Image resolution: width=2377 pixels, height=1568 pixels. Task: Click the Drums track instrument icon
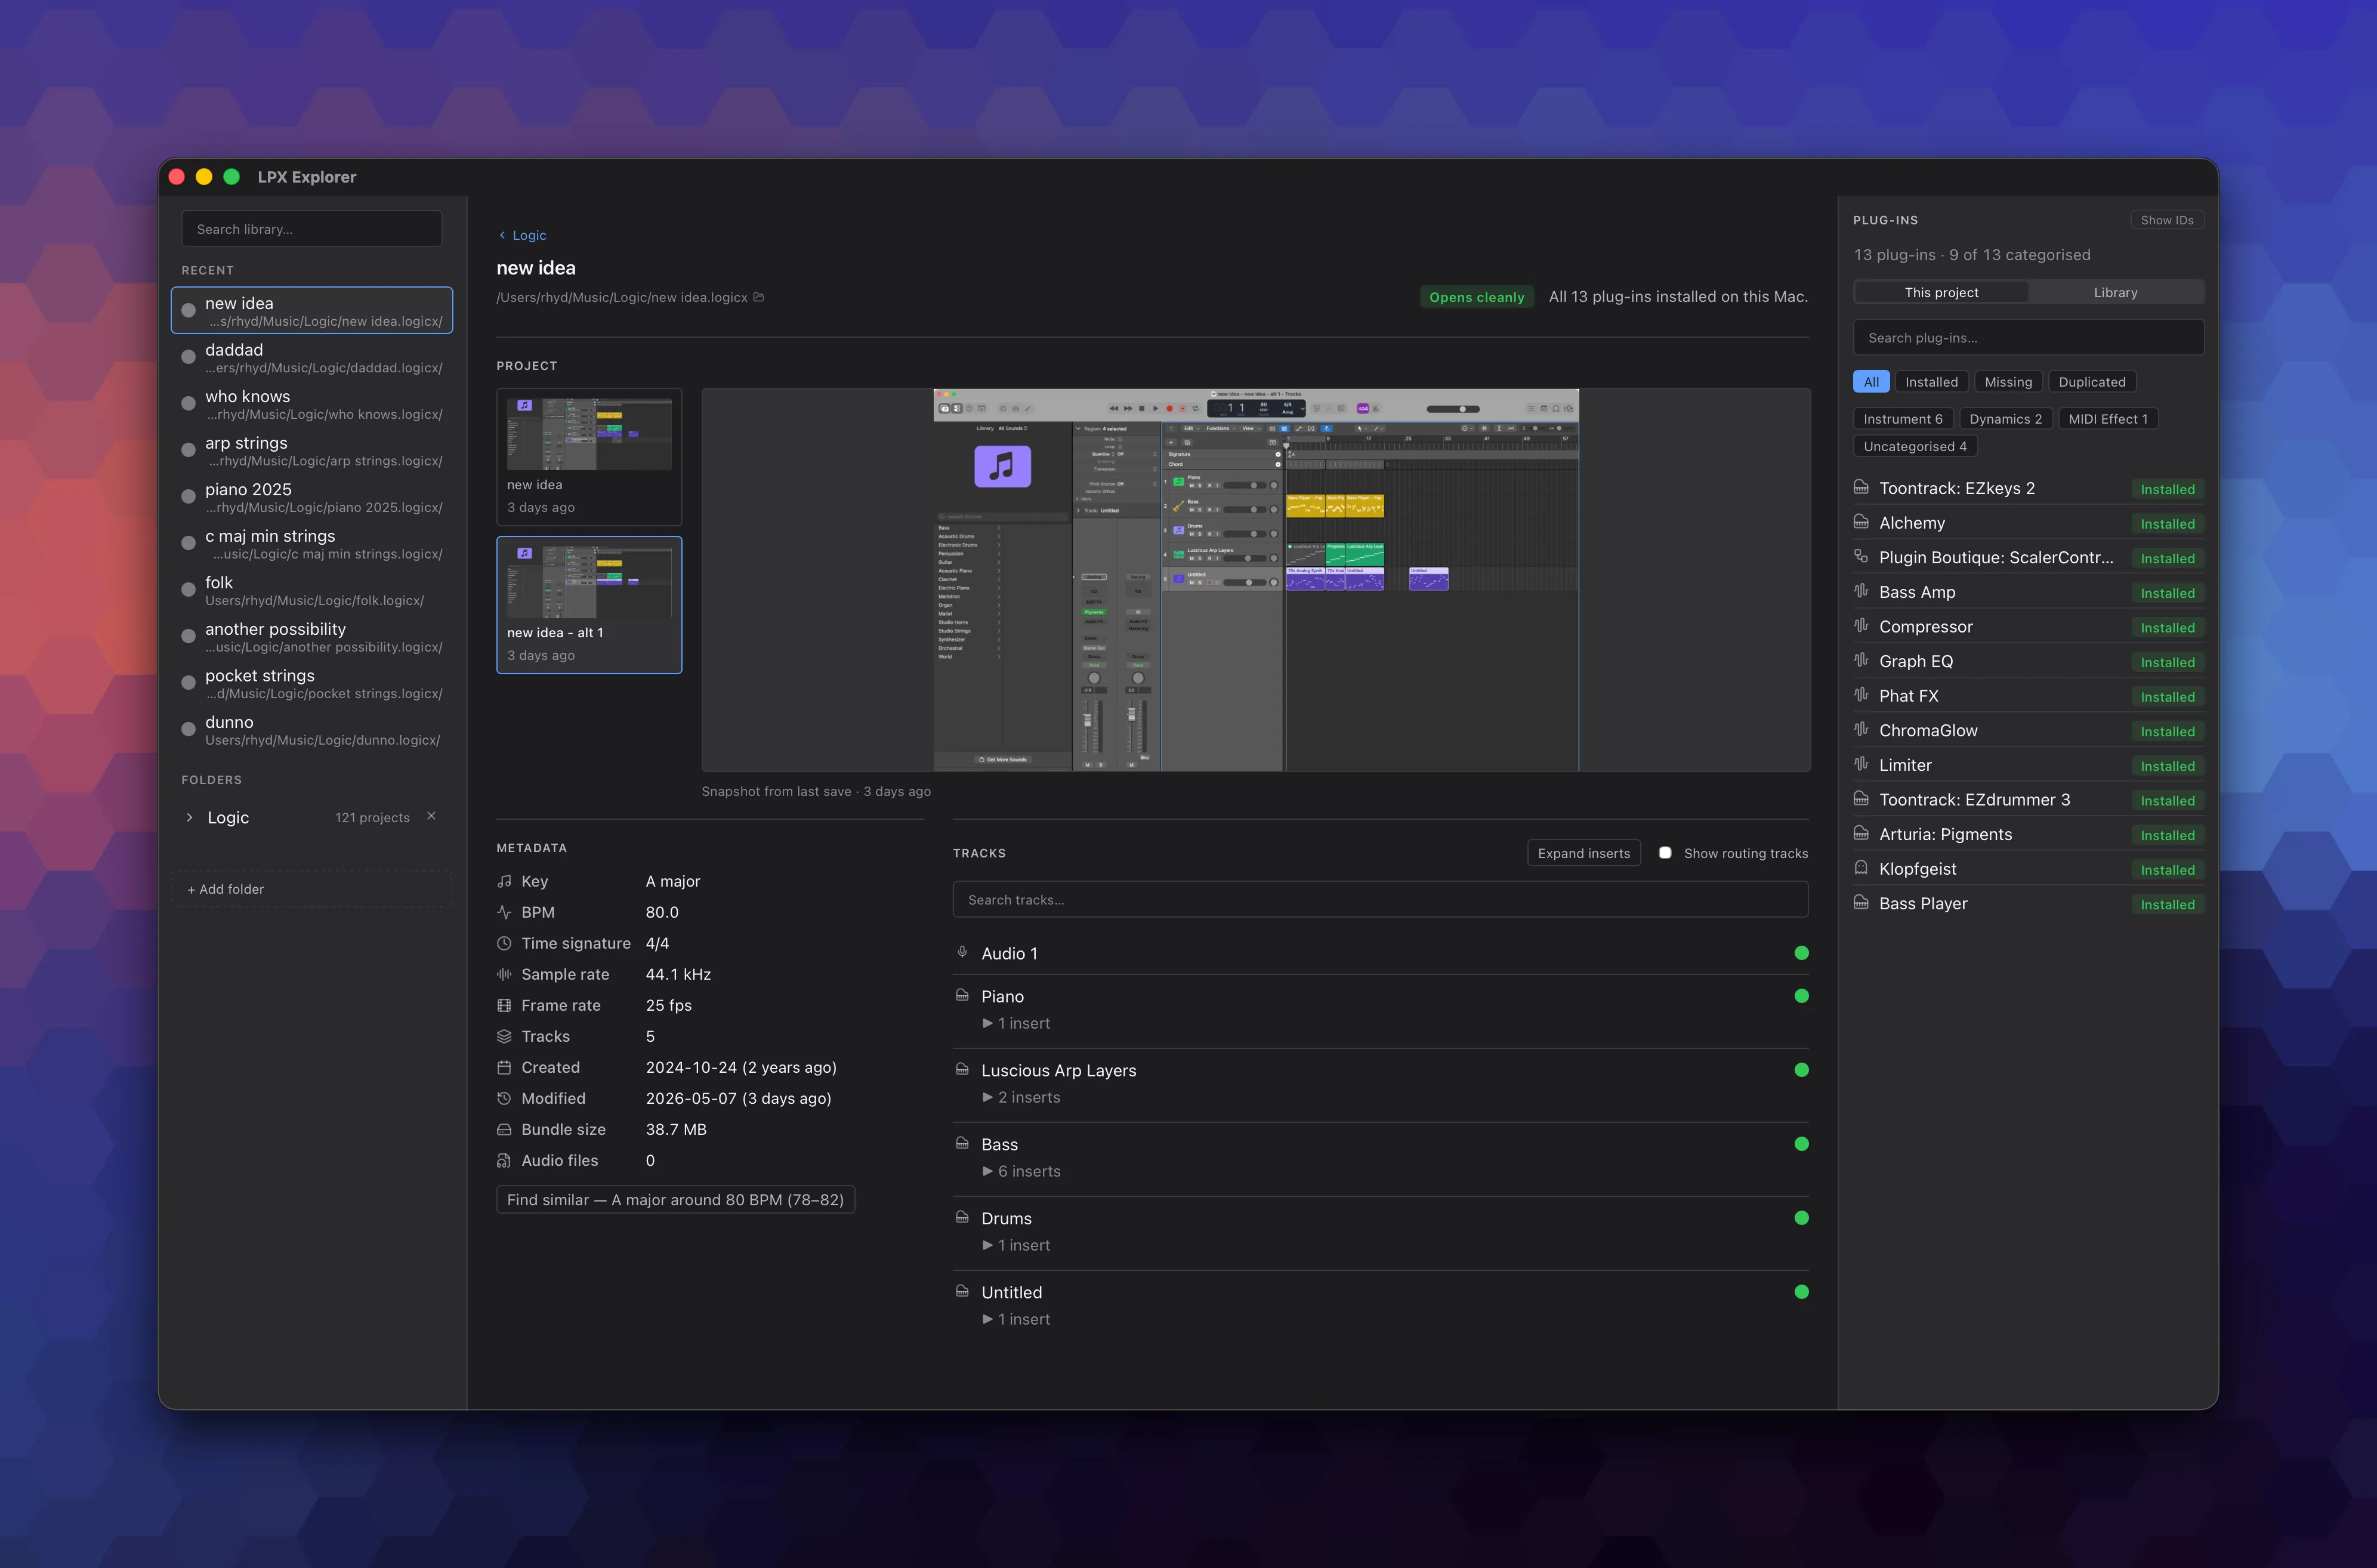(x=962, y=1218)
